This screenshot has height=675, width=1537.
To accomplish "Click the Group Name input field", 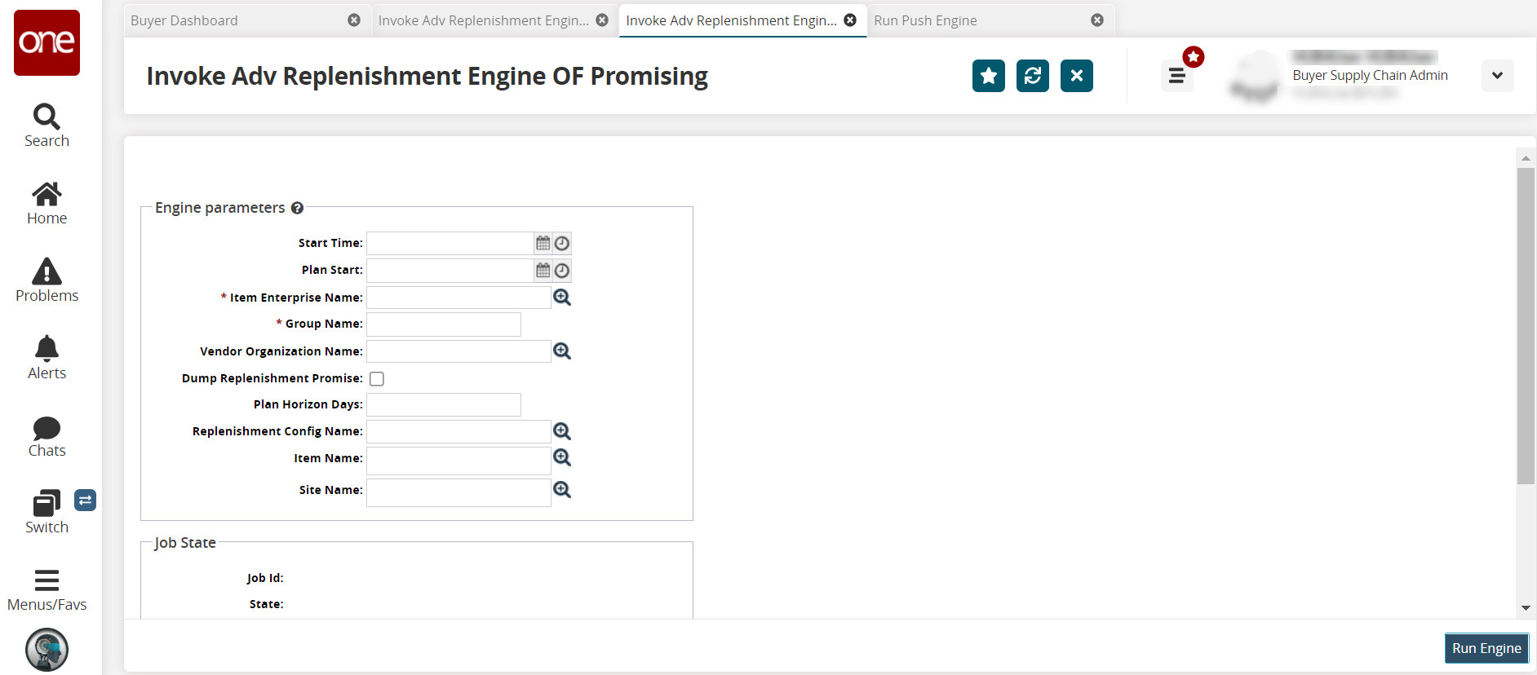I will tap(444, 324).
